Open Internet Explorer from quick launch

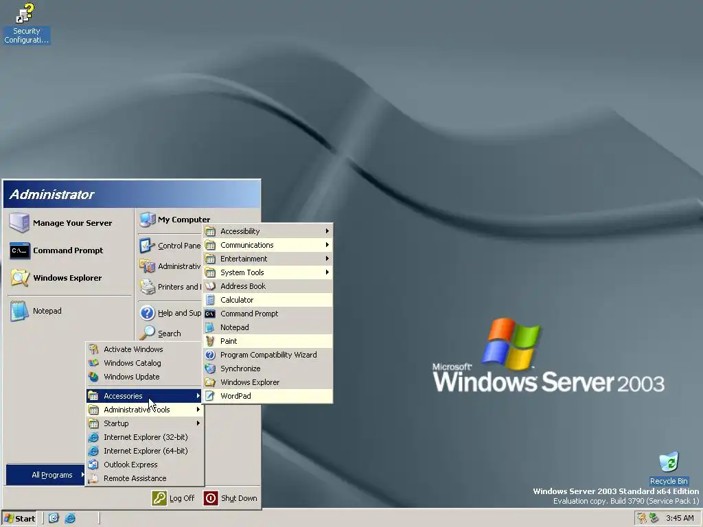[70, 519]
